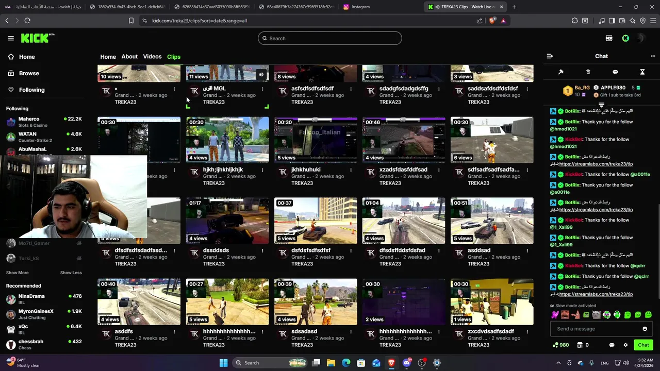Insert the grey cat emote
The height and width of the screenshot is (371, 660).
[596, 315]
